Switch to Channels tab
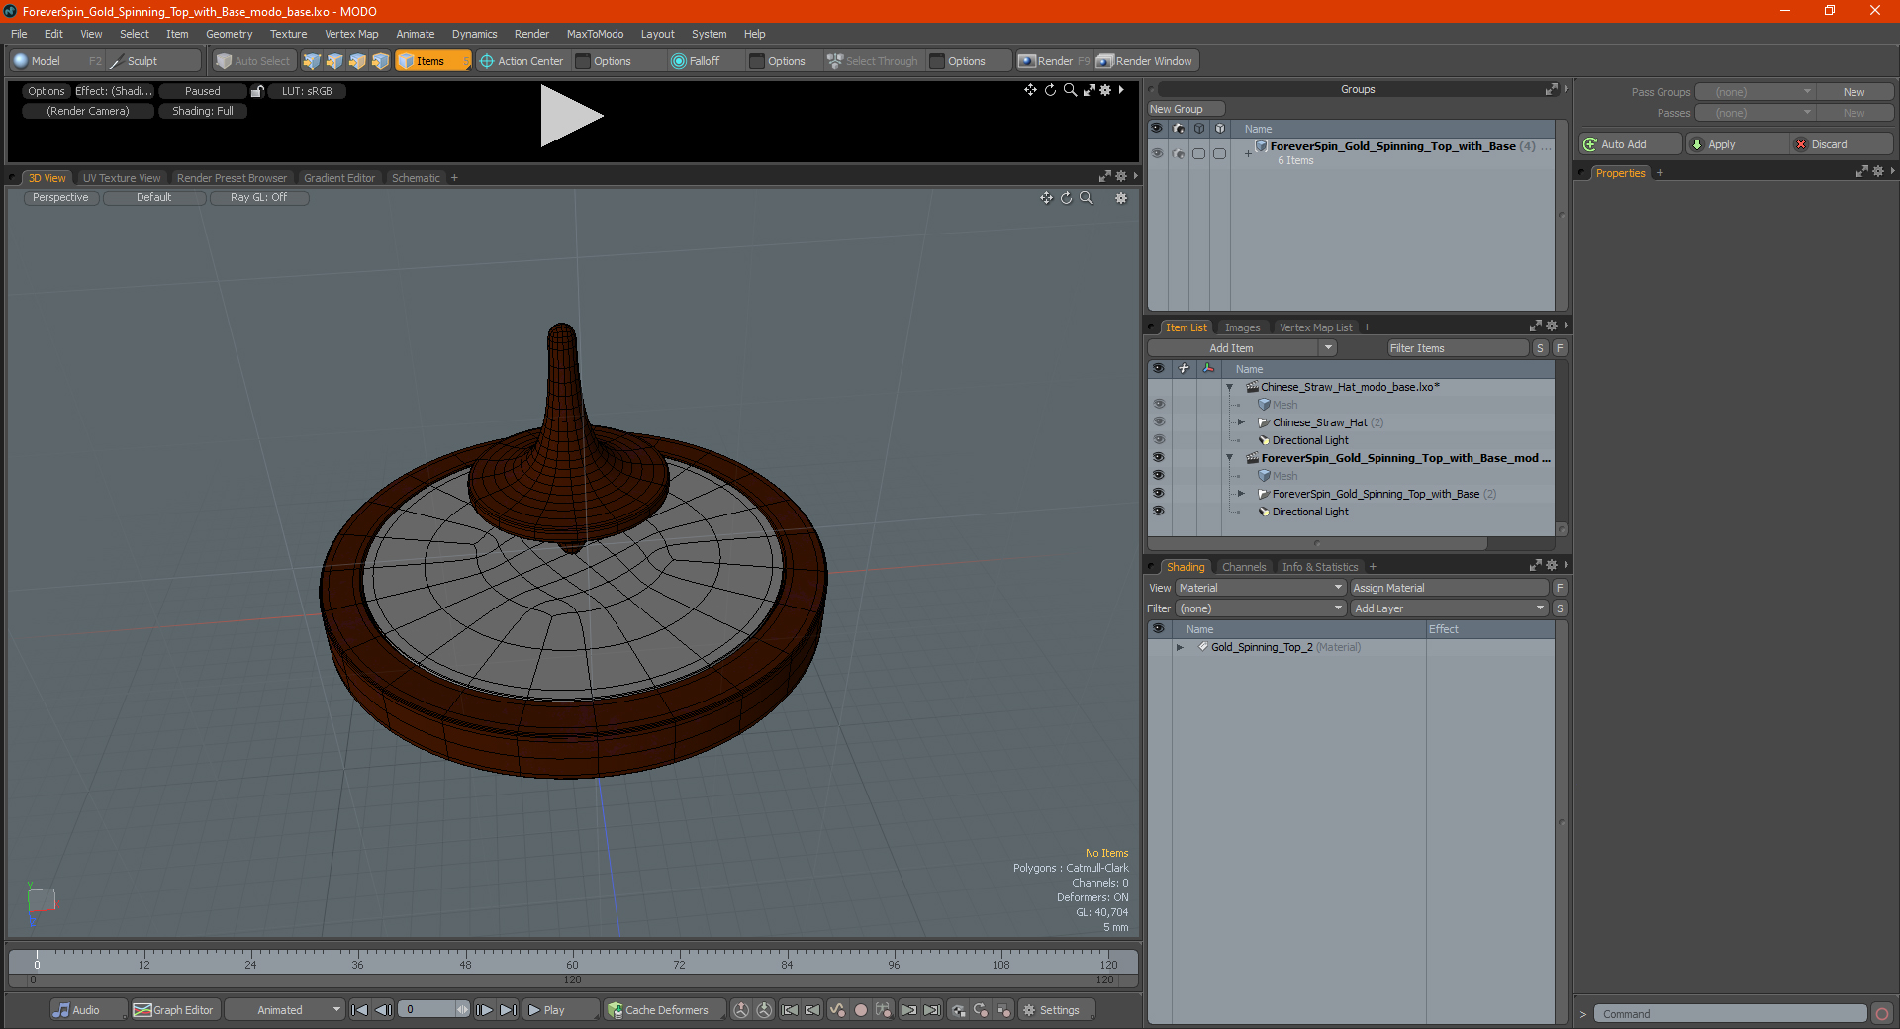Screen dimensions: 1900x1029 click(1243, 567)
